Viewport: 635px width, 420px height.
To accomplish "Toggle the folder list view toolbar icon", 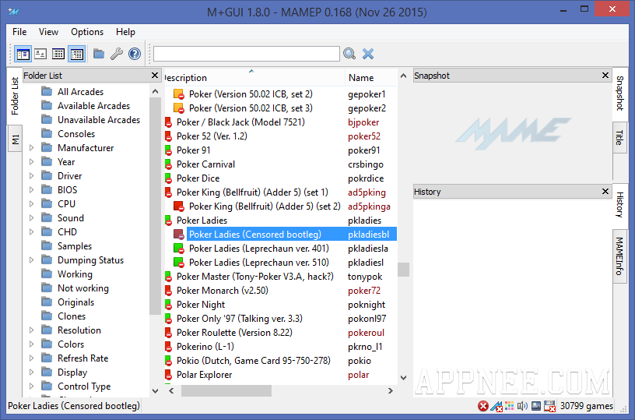I will (23, 54).
